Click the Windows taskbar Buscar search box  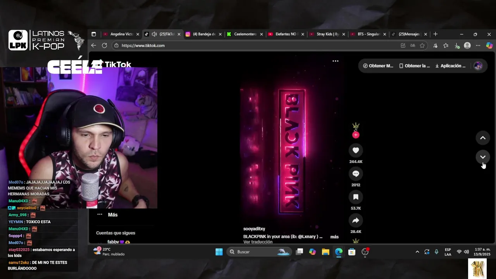258,252
